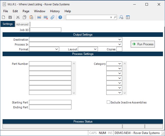Open the Process In dropdown

coord(119,44)
